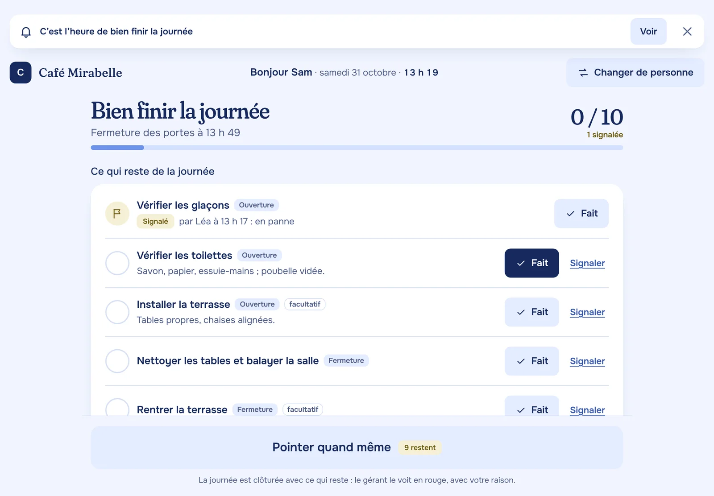Click the Fermeture tag on Nettoyer les tables
This screenshot has height=496, width=714.
pyautogui.click(x=346, y=360)
